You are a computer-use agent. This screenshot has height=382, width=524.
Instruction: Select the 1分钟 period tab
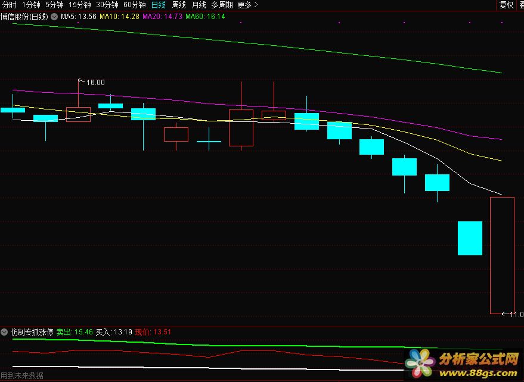[x=31, y=5]
